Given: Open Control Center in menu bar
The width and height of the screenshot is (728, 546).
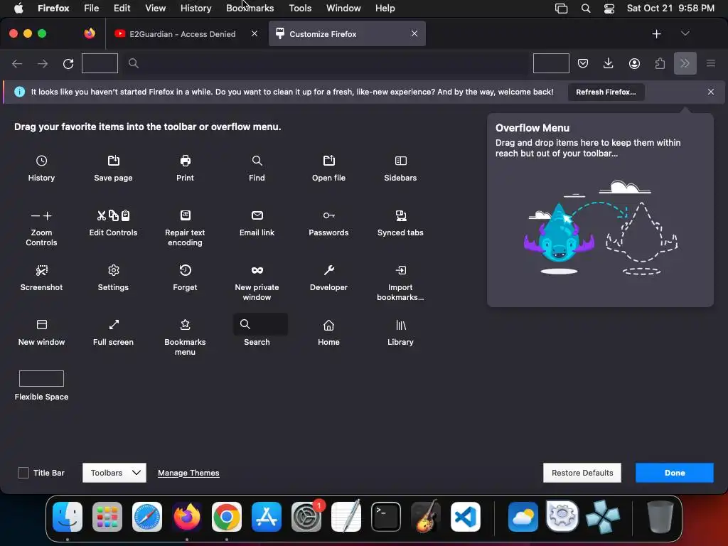Looking at the screenshot, I should (x=609, y=9).
